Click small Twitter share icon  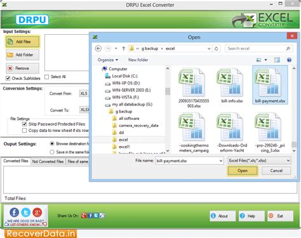coord(96,216)
